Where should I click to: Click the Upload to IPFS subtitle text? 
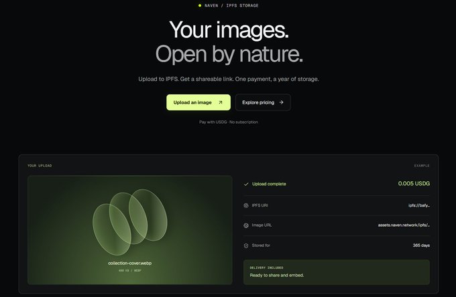pyautogui.click(x=229, y=79)
